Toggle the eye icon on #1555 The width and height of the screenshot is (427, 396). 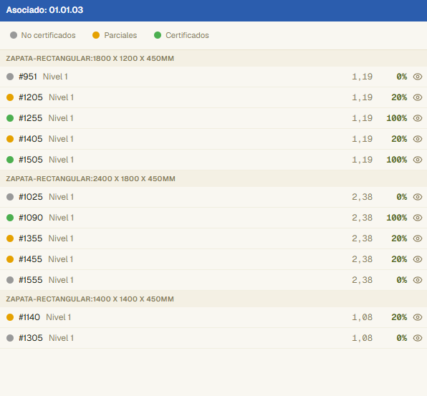418,280
